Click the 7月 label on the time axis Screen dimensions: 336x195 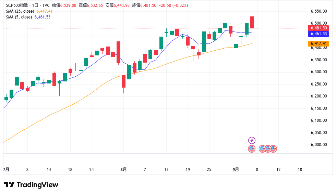(6, 169)
